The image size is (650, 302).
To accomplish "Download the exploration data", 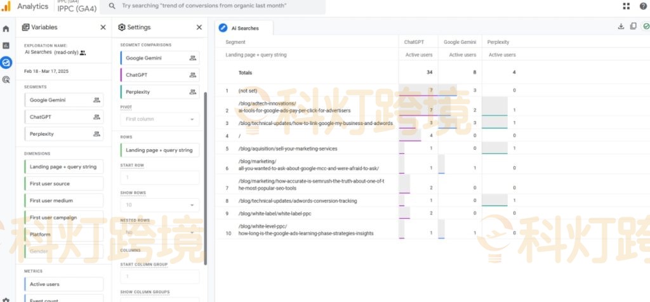I will click(x=621, y=27).
